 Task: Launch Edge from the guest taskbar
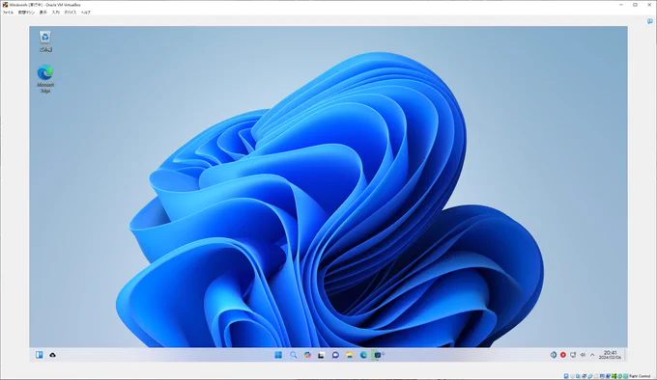pyautogui.click(x=363, y=355)
